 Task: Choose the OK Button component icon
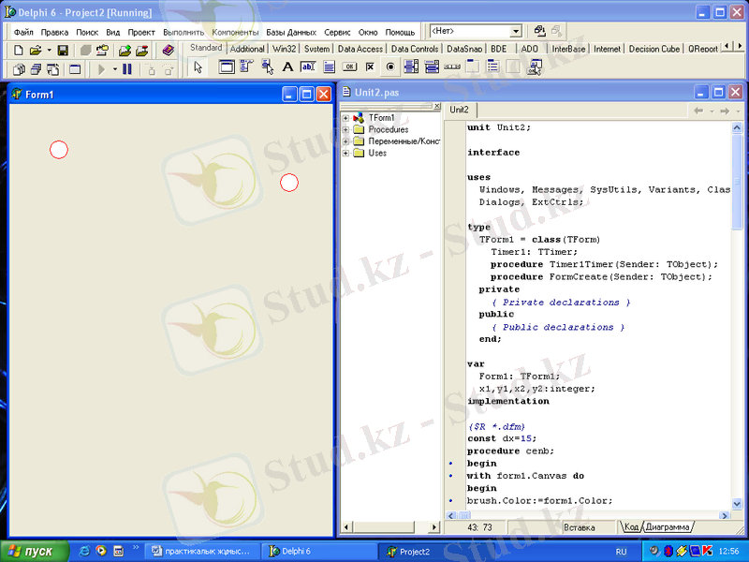349,67
